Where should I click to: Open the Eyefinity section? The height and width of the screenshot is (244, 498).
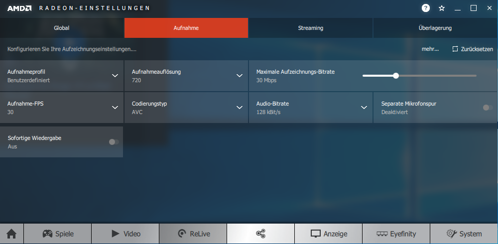click(x=396, y=234)
